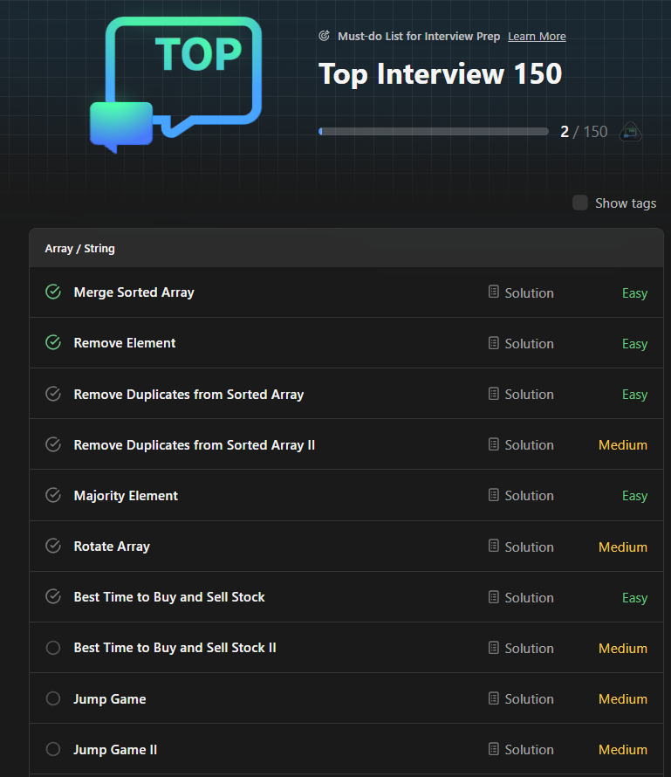Click the Must-do List for Interview Prep text
Image resolution: width=671 pixels, height=777 pixels.
pos(419,36)
